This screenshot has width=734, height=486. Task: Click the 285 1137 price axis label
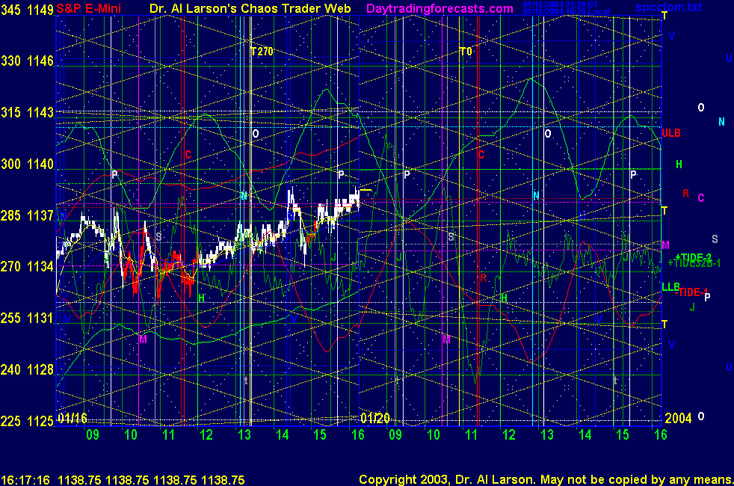pyautogui.click(x=27, y=215)
